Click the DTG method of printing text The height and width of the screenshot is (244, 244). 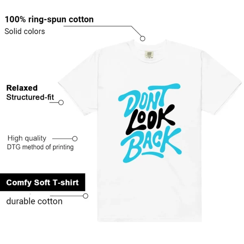point(40,147)
